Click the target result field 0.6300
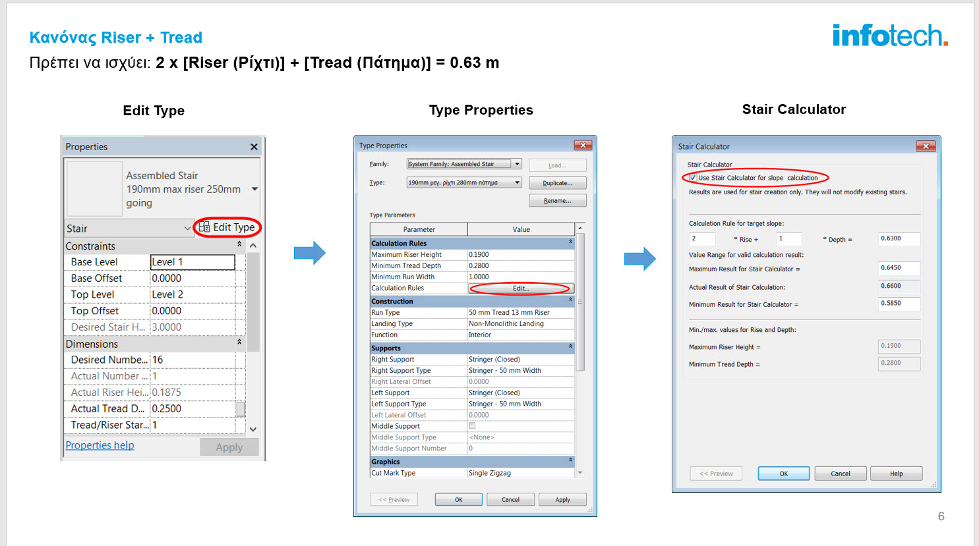This screenshot has height=546, width=979. tap(900, 239)
